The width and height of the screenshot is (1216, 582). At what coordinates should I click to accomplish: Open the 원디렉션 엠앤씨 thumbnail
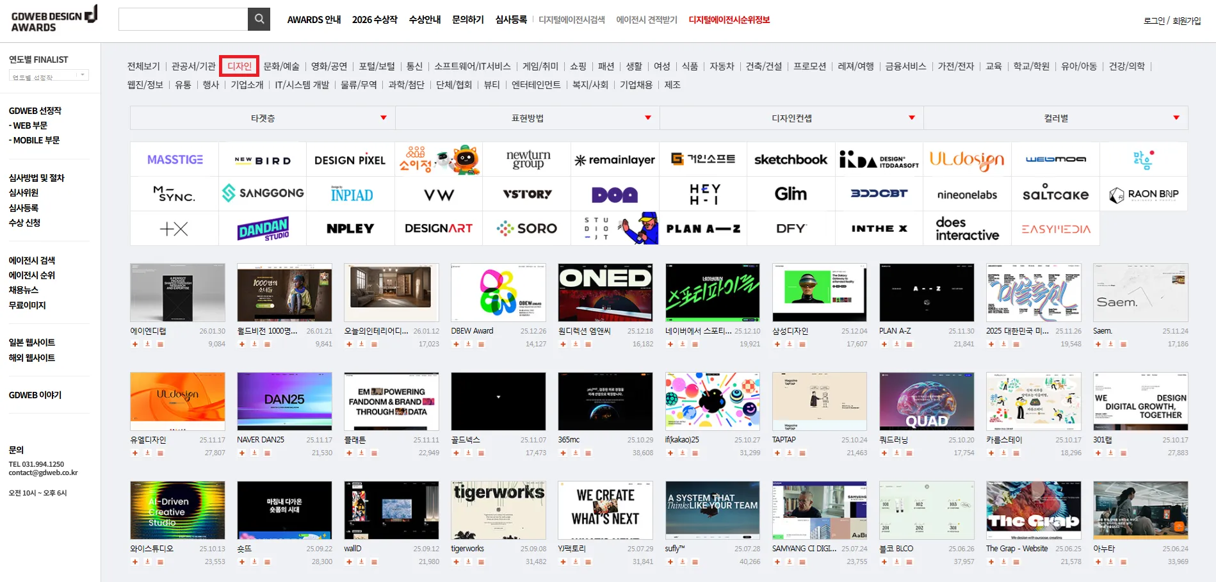[x=605, y=293]
